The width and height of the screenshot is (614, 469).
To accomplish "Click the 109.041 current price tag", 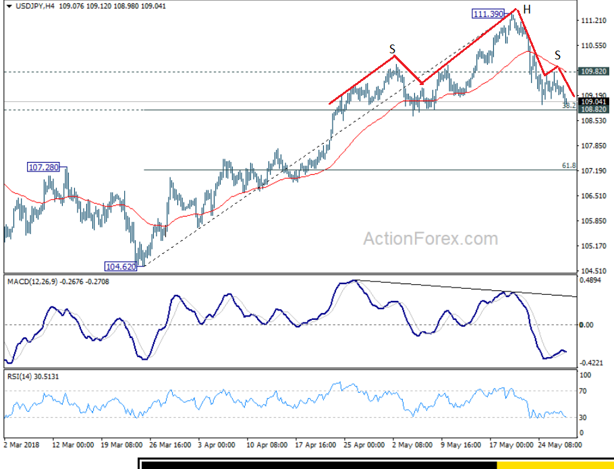I will [x=595, y=101].
